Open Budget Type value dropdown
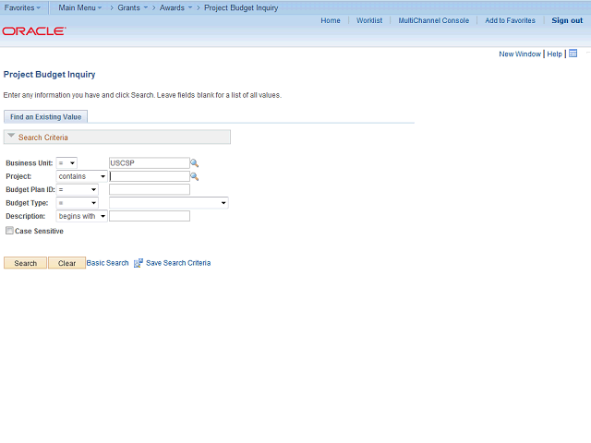 169,203
